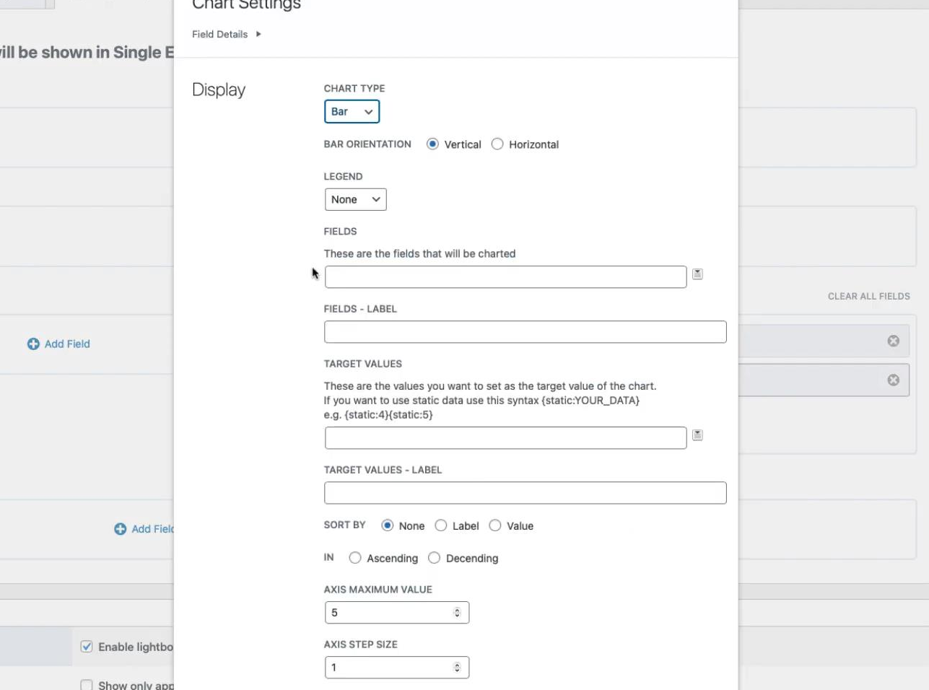Expand the Field Details disclosure triangle

258,34
